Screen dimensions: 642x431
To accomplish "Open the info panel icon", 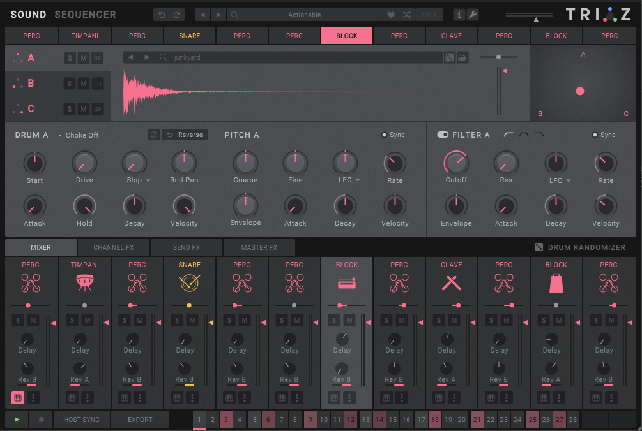I will (459, 15).
